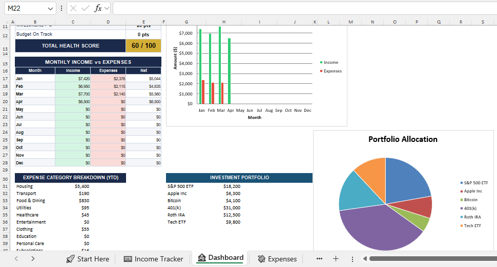This screenshot has height=267, width=497.
Task: Go to next sheet tab arrow
Action: point(33,258)
